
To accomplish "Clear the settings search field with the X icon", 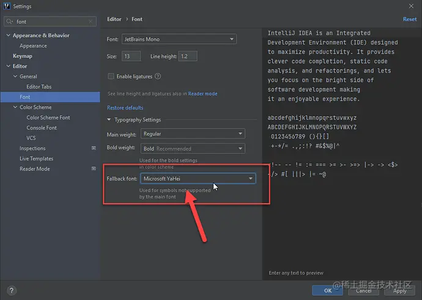I will click(x=91, y=21).
